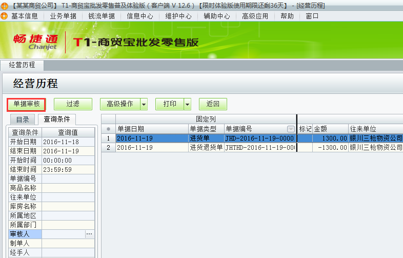Switch to the 查询条件 tab
Viewport: 403px width, 258px height.
click(57, 119)
